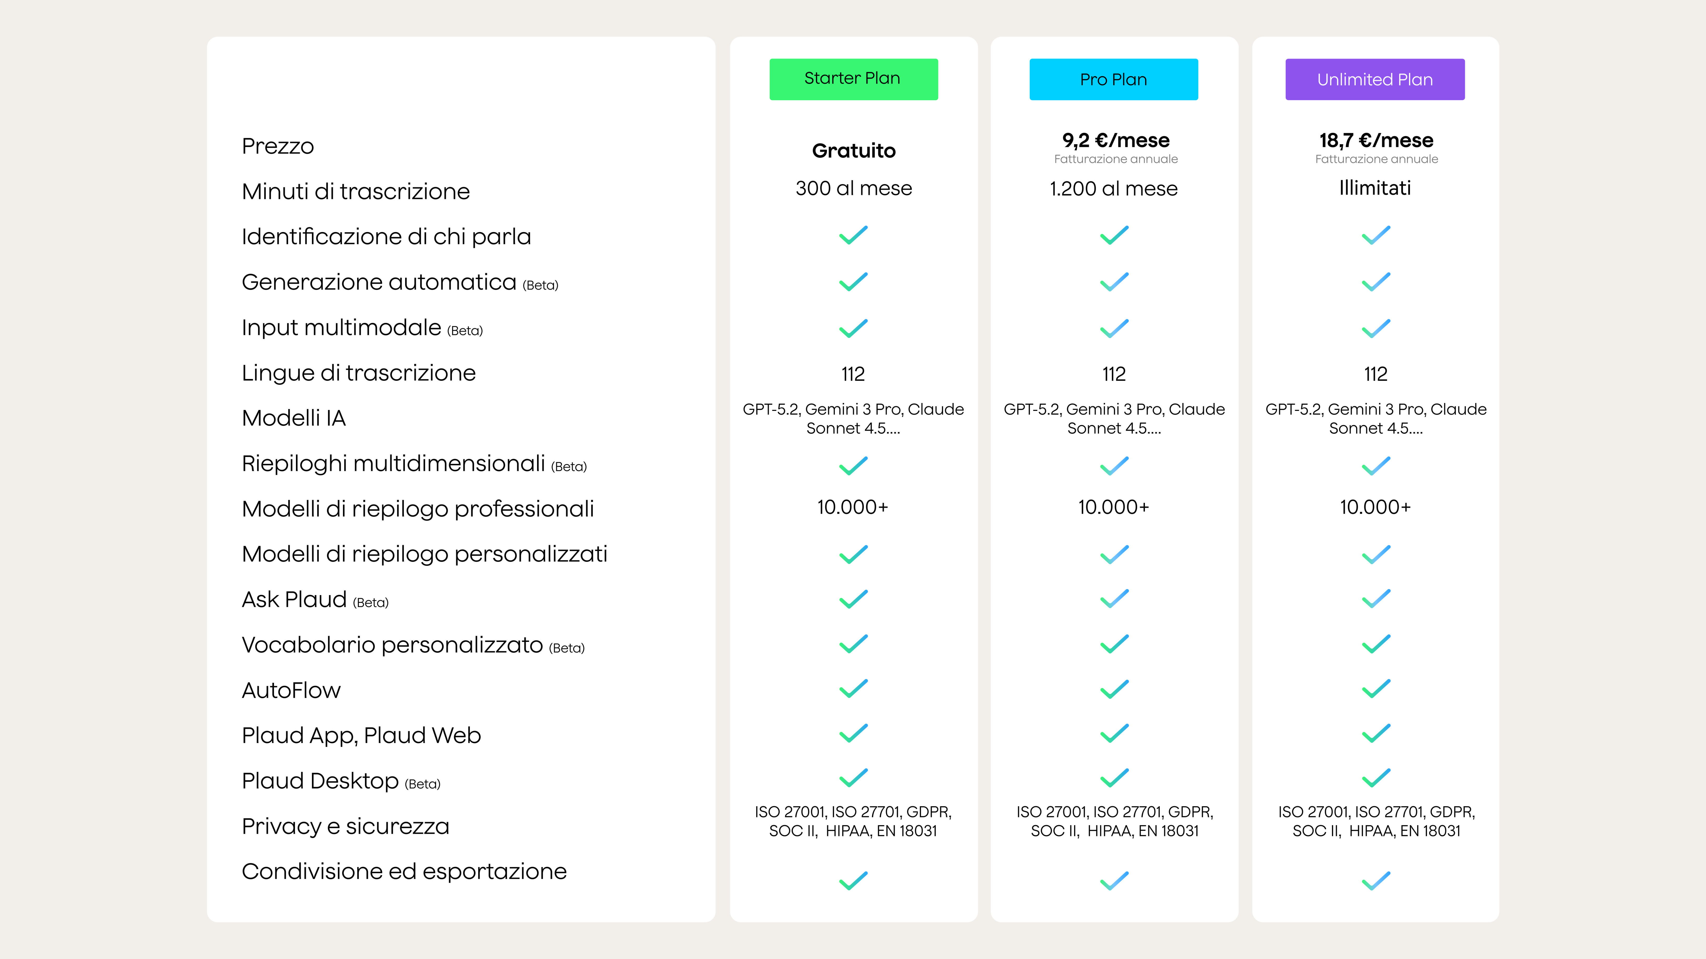1706x959 pixels.
Task: Click the Illimitati transcription minutes value
Action: pos(1375,189)
